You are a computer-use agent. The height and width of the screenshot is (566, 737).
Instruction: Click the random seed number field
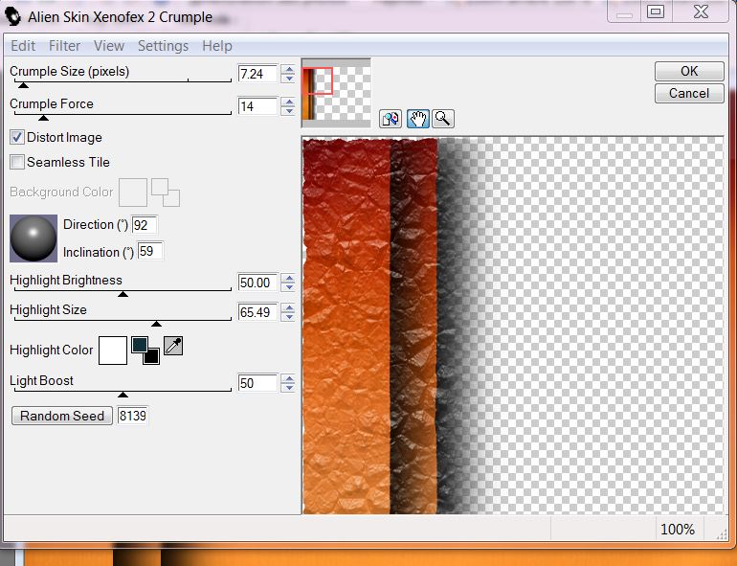click(x=132, y=416)
